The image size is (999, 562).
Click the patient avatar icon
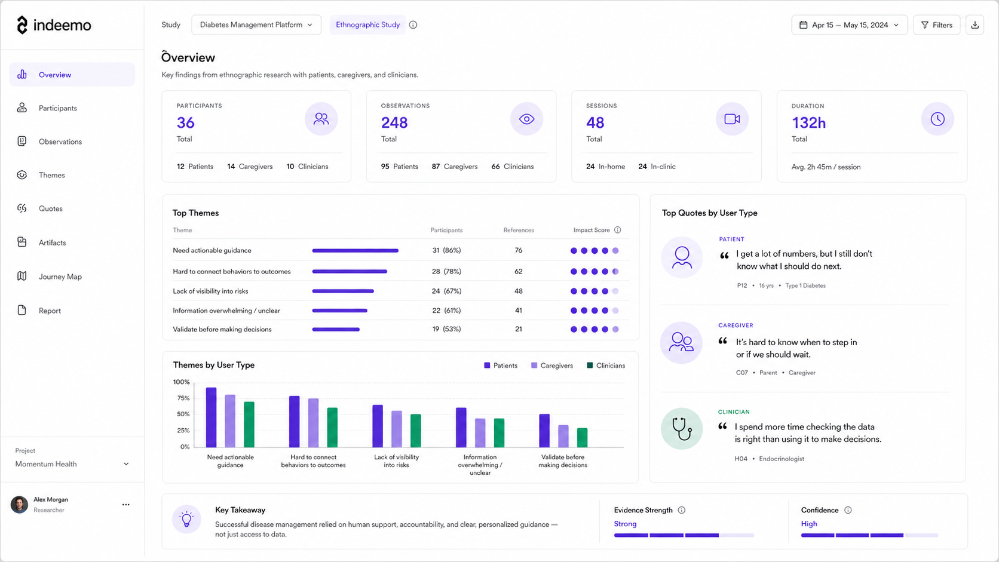click(682, 257)
